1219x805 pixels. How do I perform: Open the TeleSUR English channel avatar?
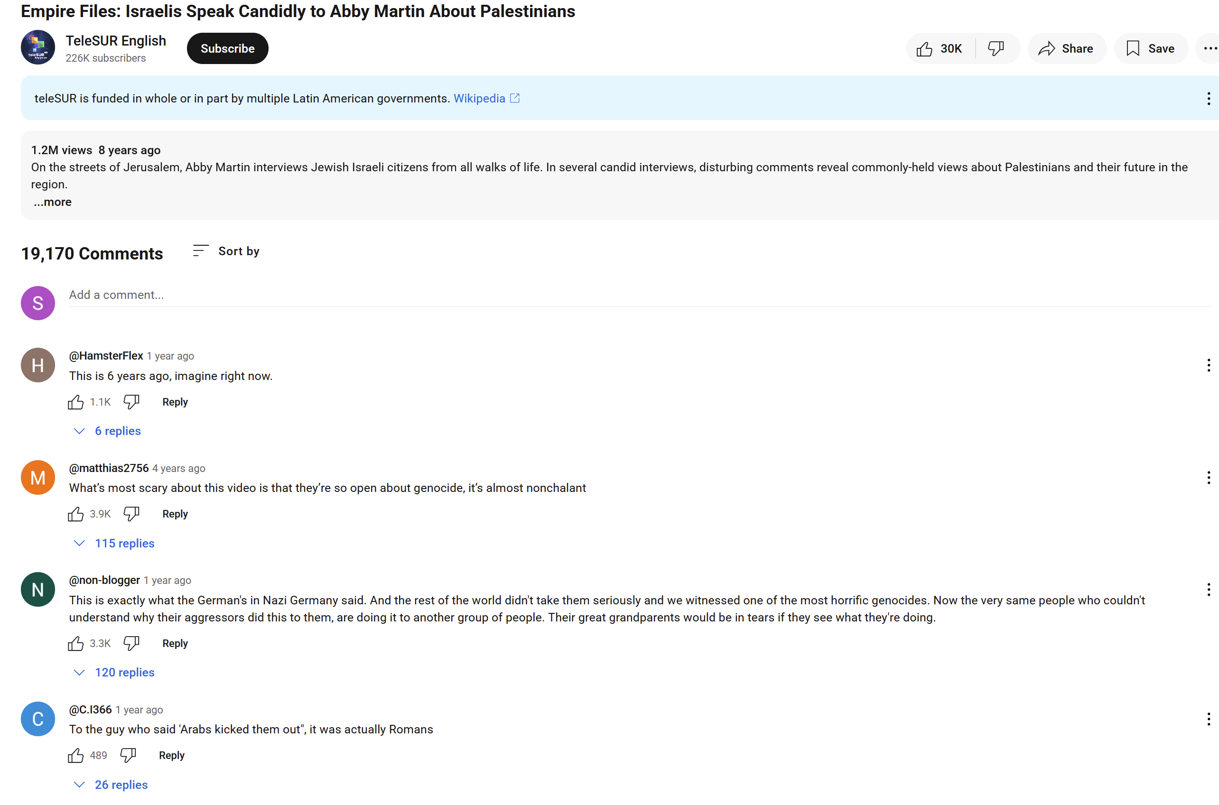pos(37,48)
